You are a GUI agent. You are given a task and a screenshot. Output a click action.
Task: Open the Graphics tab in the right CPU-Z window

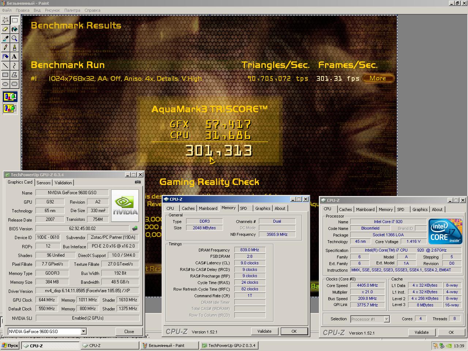pyautogui.click(x=420, y=210)
